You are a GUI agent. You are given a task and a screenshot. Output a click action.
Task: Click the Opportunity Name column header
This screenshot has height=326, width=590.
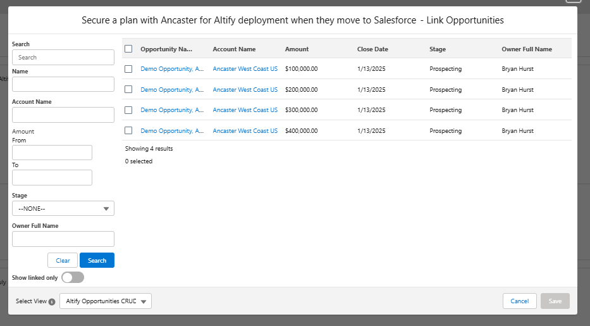pyautogui.click(x=166, y=49)
